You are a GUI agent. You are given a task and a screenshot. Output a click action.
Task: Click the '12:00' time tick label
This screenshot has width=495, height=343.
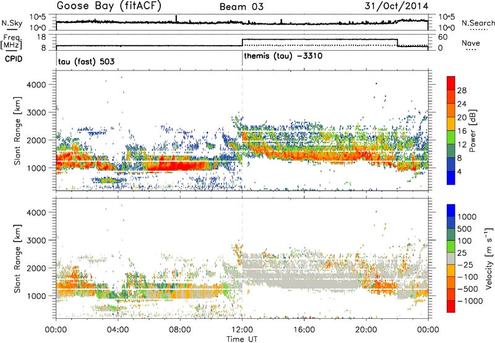point(242,330)
